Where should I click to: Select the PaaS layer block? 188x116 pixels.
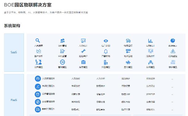point(14,95)
